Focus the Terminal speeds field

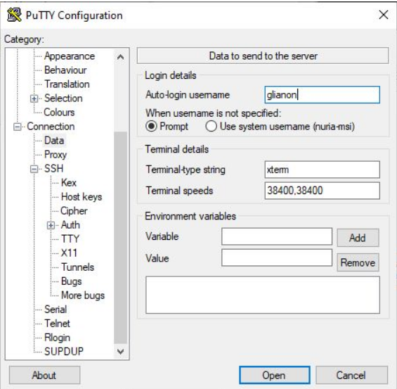point(322,191)
